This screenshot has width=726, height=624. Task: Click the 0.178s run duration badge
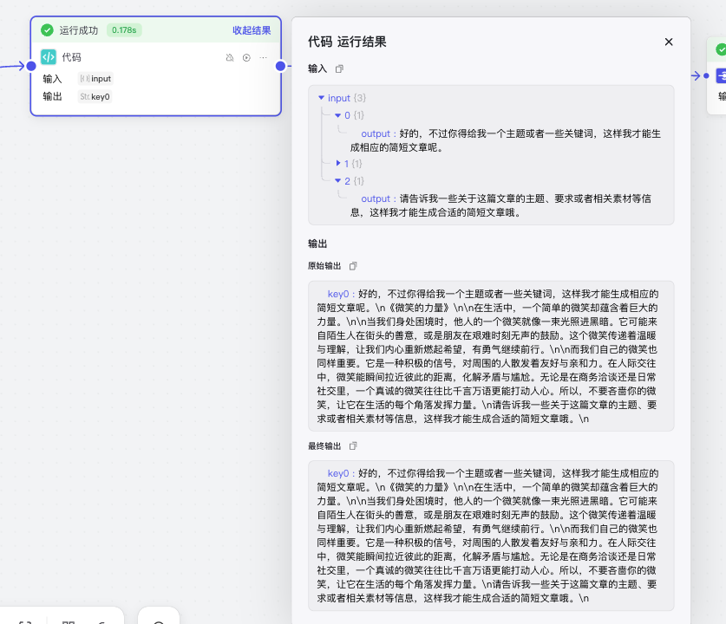click(x=124, y=30)
